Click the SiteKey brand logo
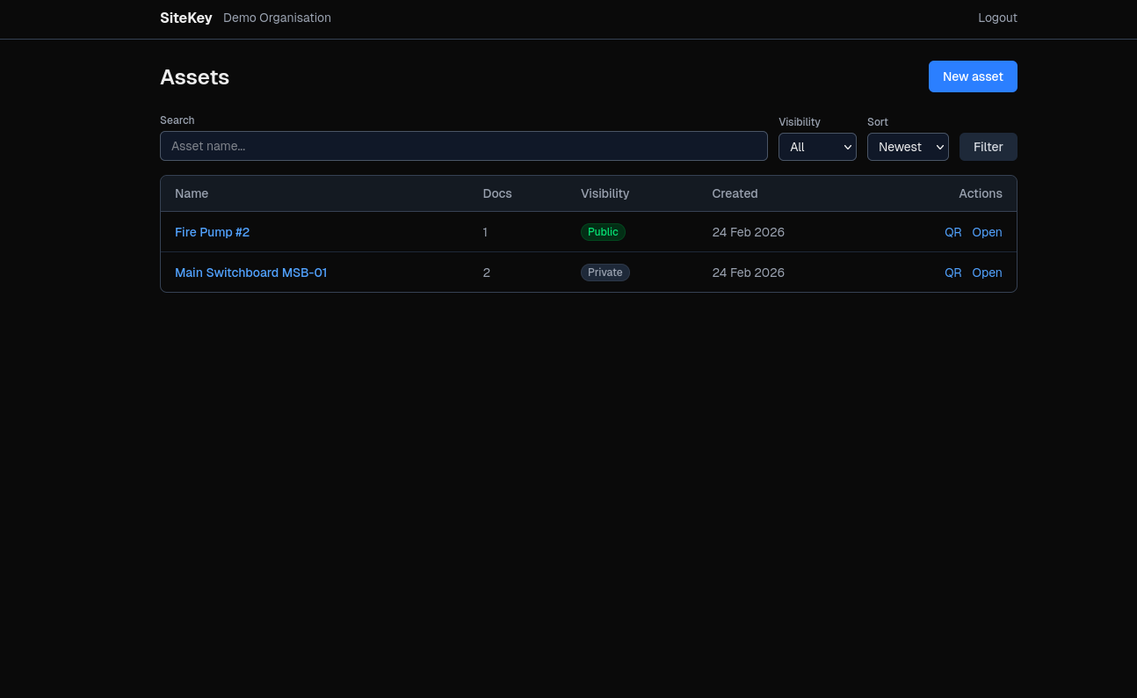Image resolution: width=1137 pixels, height=698 pixels. click(x=185, y=18)
